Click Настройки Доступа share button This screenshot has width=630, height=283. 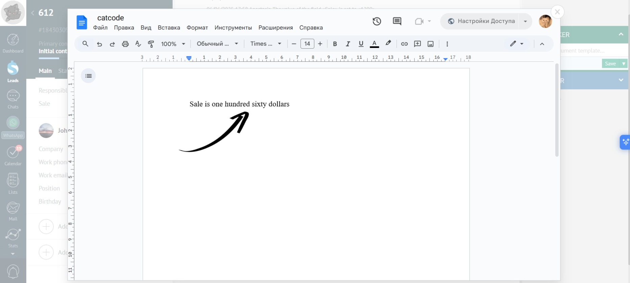pos(482,21)
